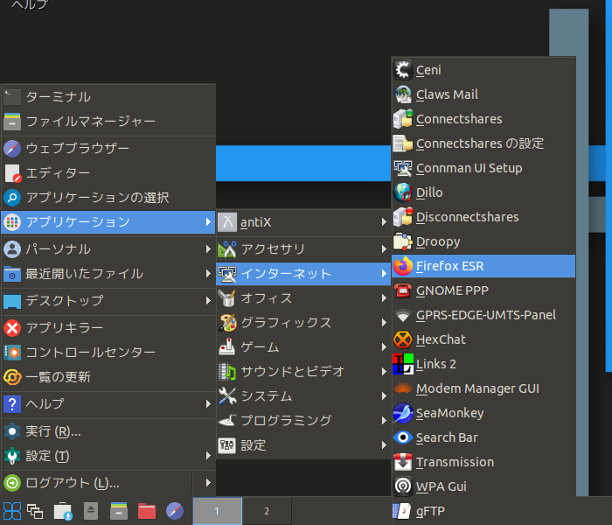Expand the ゲーム submenu arrow
Screen dimensions: 612x525
384,347
